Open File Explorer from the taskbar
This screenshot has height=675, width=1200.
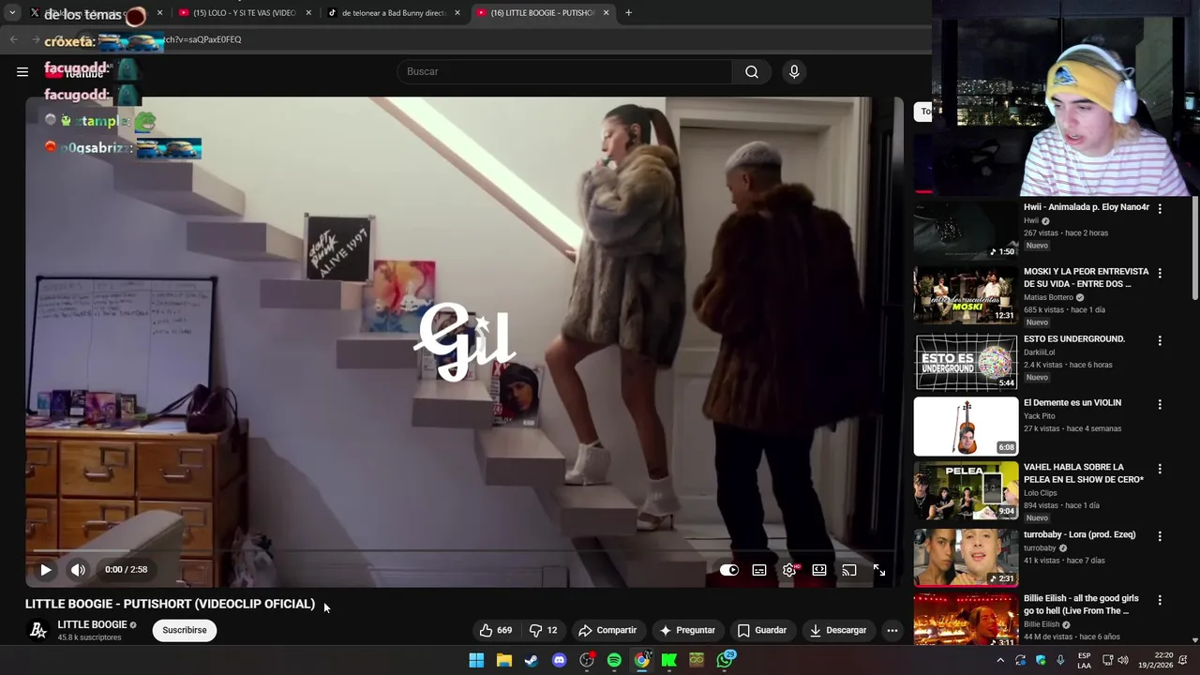[504, 660]
